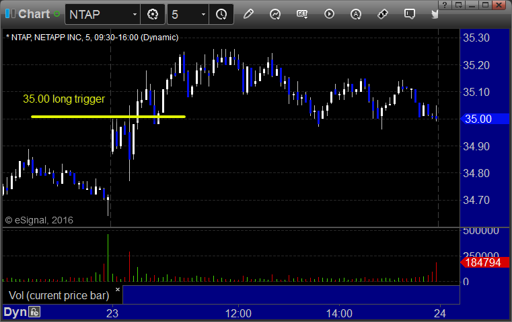This screenshot has height=322, width=512.
Task: Click the red volume value 184794 marker
Action: click(484, 262)
